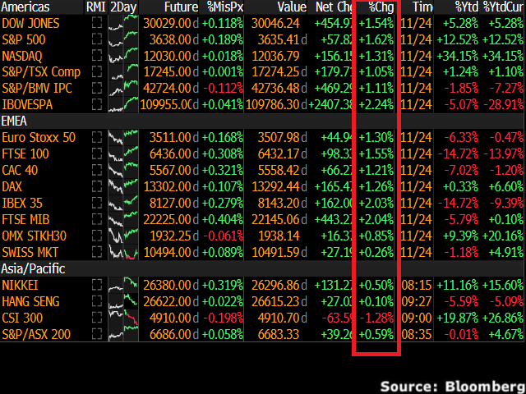Sort by the %Chg column header
This screenshot has width=526, height=394.
tap(381, 7)
